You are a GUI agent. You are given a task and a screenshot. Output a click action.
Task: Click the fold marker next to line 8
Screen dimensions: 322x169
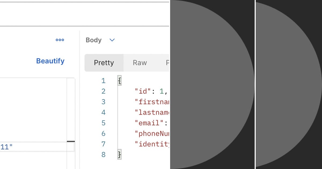point(119,155)
